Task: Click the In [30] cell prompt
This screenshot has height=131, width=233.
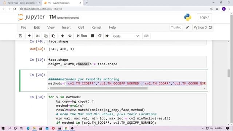Action: (x=37, y=97)
